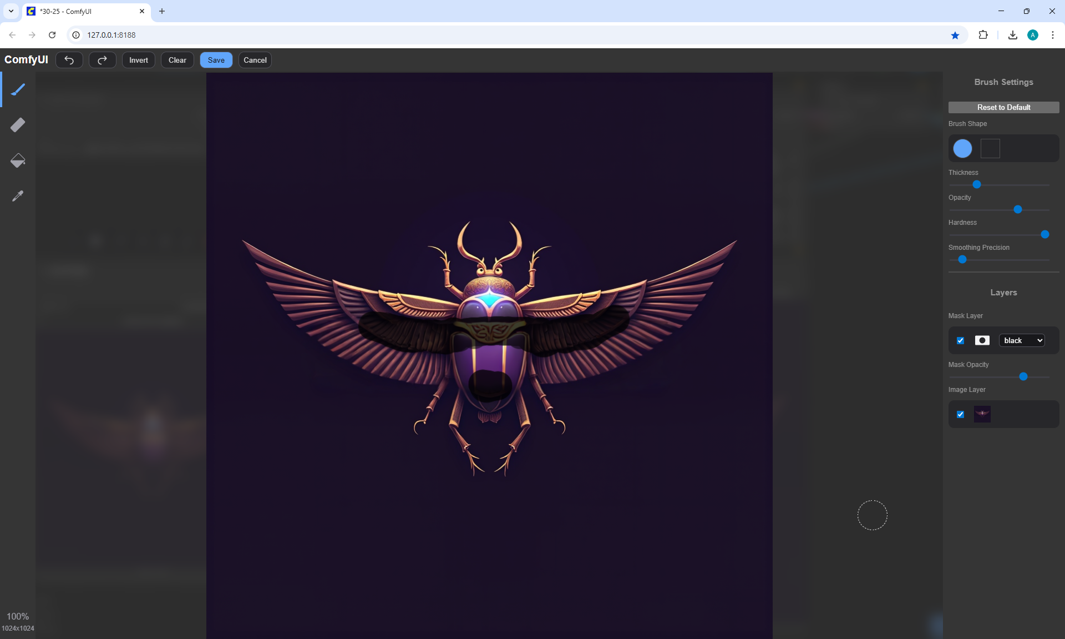The width and height of the screenshot is (1065, 639).
Task: Click the scarab image layer thumbnail
Action: pyautogui.click(x=982, y=414)
